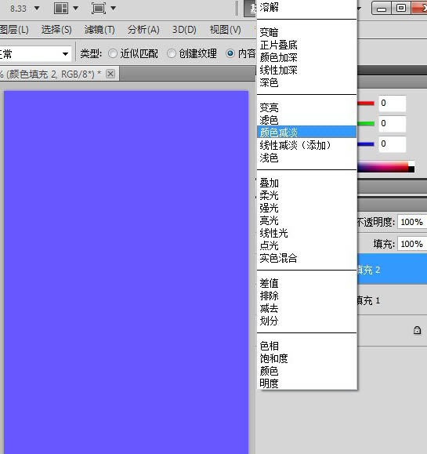Click the green color slider
The image size is (427, 454).
366,124
